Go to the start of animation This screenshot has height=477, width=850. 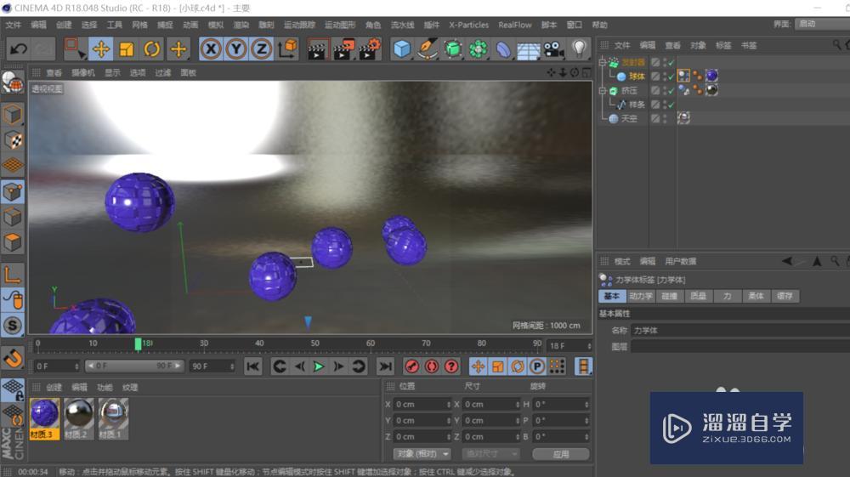click(x=252, y=366)
